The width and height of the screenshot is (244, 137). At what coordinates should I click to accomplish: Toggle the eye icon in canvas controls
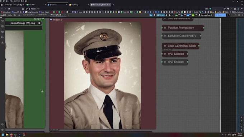click(241, 130)
